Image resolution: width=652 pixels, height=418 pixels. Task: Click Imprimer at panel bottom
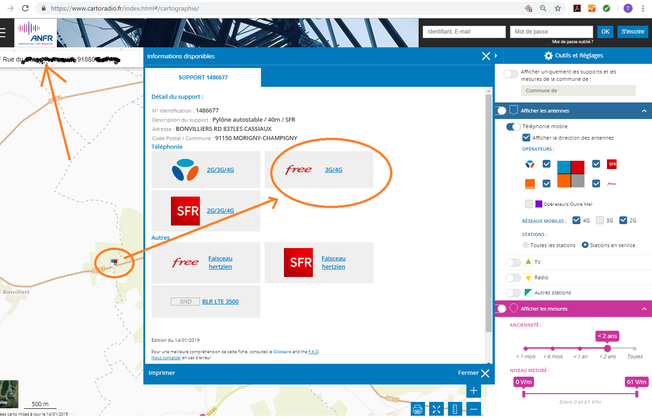(162, 373)
